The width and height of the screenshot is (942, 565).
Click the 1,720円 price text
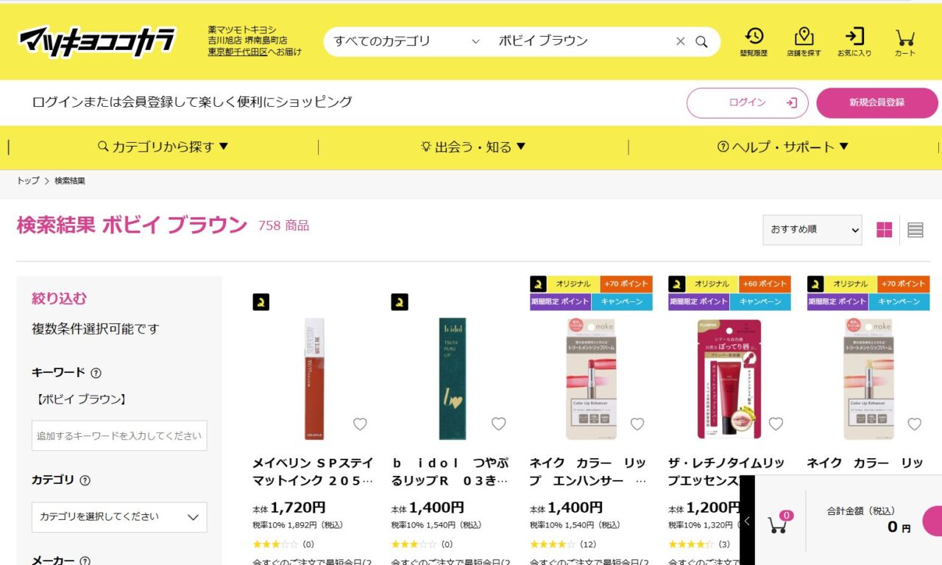click(x=298, y=508)
